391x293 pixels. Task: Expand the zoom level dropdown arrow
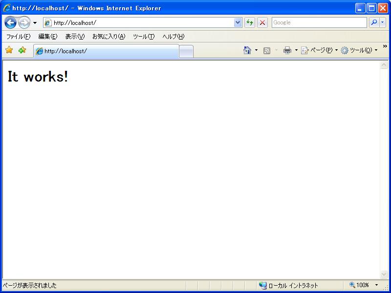pos(376,285)
